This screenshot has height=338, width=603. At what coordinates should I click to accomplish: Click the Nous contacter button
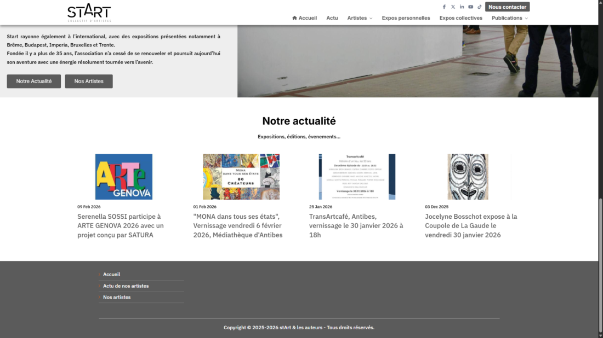507,7
